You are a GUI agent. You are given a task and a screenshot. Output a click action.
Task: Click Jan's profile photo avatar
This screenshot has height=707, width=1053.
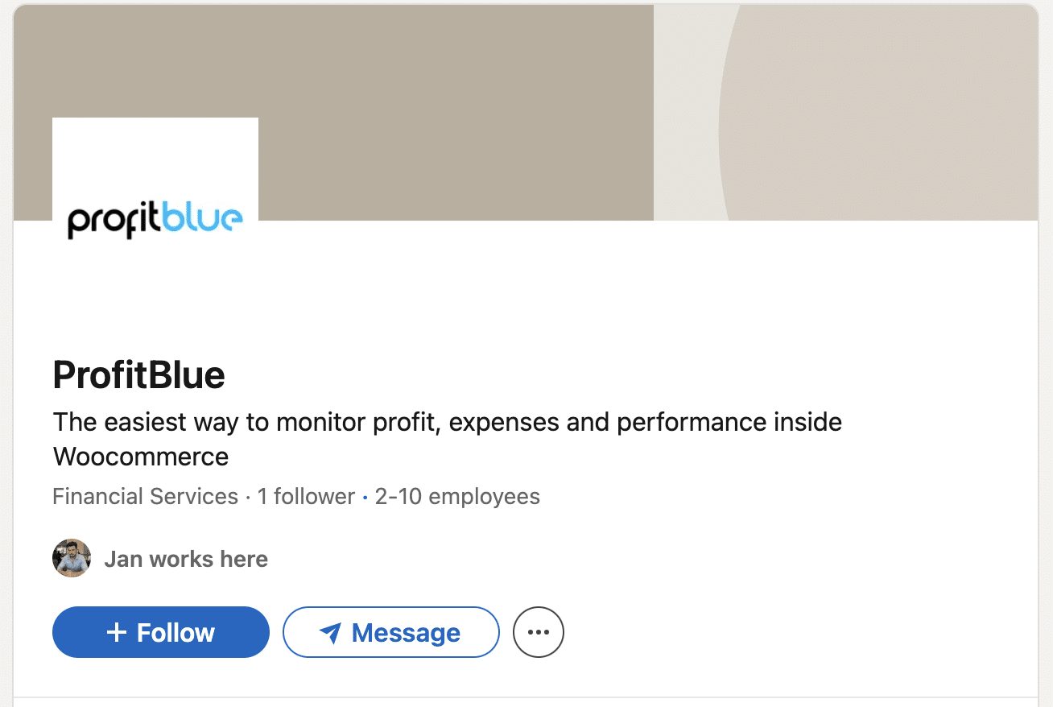(x=72, y=558)
